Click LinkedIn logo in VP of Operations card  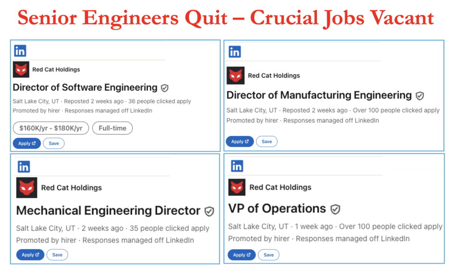click(x=237, y=166)
